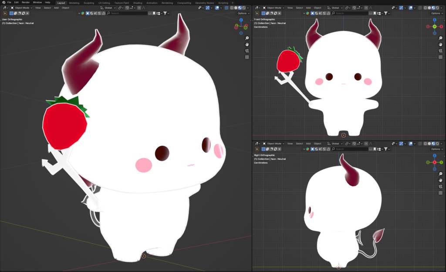Toggle X-Ray mode in the viewport header
Viewport: 446px width, 272px height.
[226, 7]
